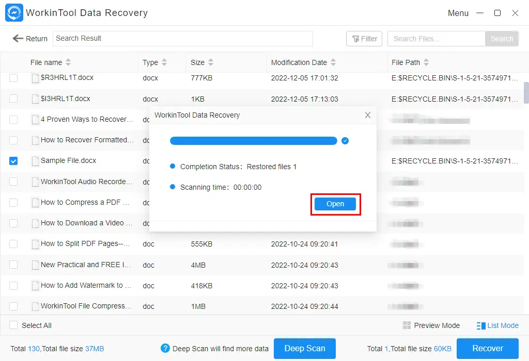This screenshot has height=361, width=529.
Task: Check the box for New Practical and FREE file
Action: (x=13, y=265)
